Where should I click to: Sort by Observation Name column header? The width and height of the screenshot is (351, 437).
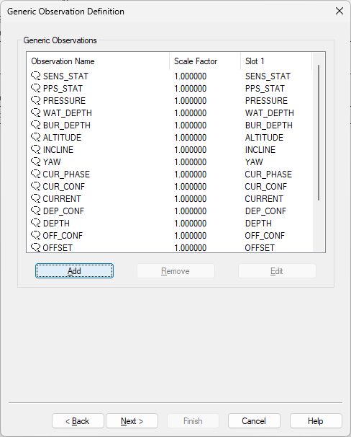point(98,61)
